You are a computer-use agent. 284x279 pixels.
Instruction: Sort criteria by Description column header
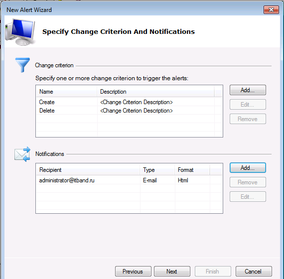tap(155, 92)
